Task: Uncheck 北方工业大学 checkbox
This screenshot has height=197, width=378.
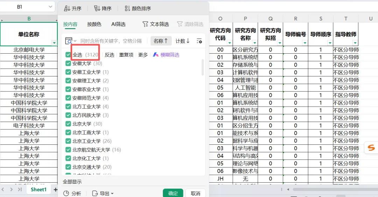Action: click(x=68, y=107)
